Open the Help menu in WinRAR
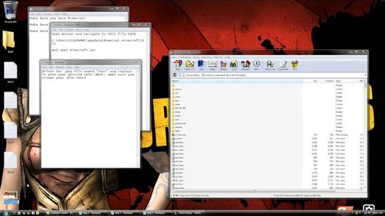Screen dimensions: 385x216 point(228,58)
